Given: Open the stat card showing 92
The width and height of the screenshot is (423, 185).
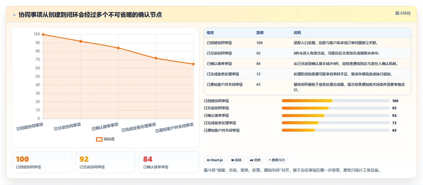Looking at the screenshot, I should click(105, 162).
